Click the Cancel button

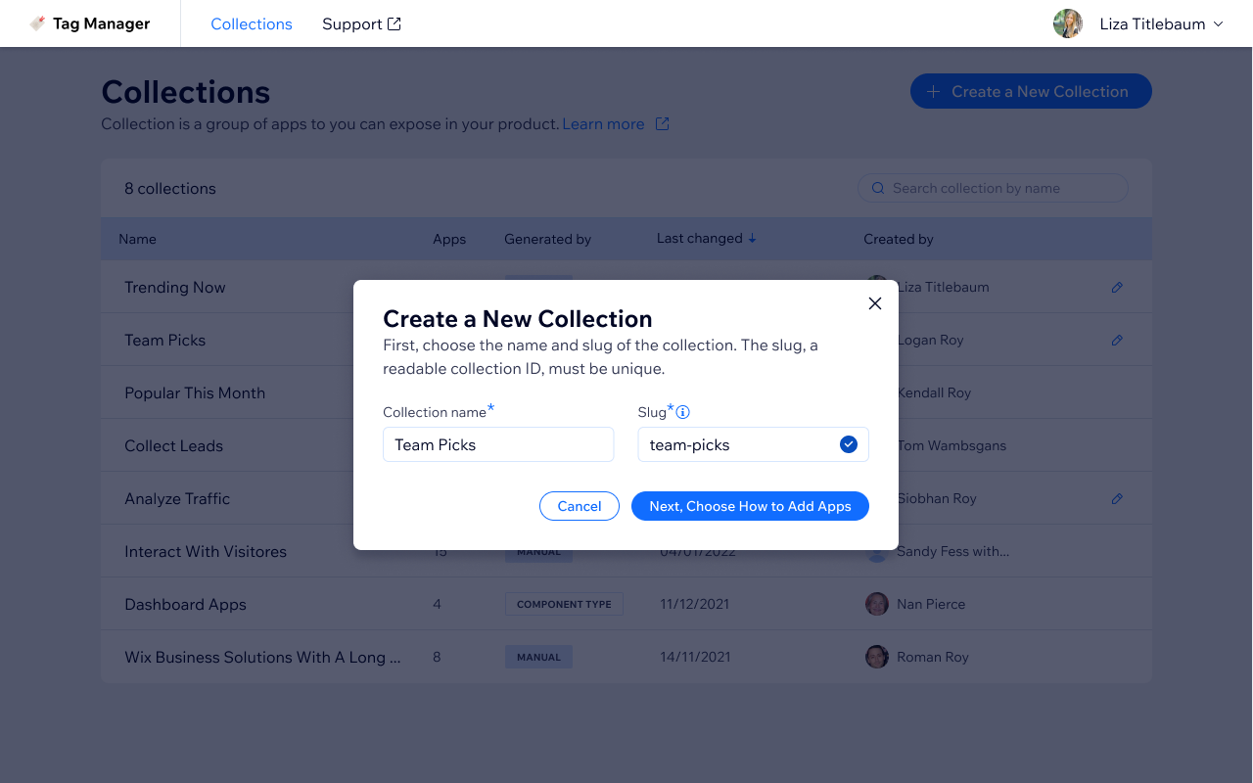click(580, 506)
